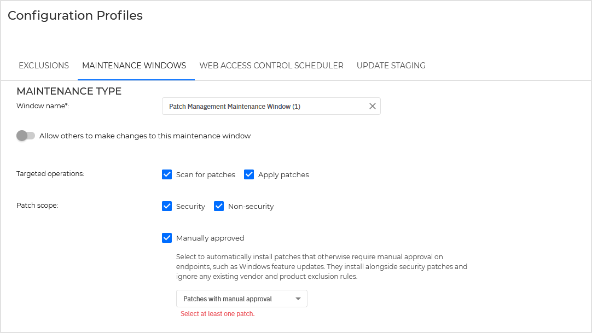Click the manual approval description text

point(322,266)
